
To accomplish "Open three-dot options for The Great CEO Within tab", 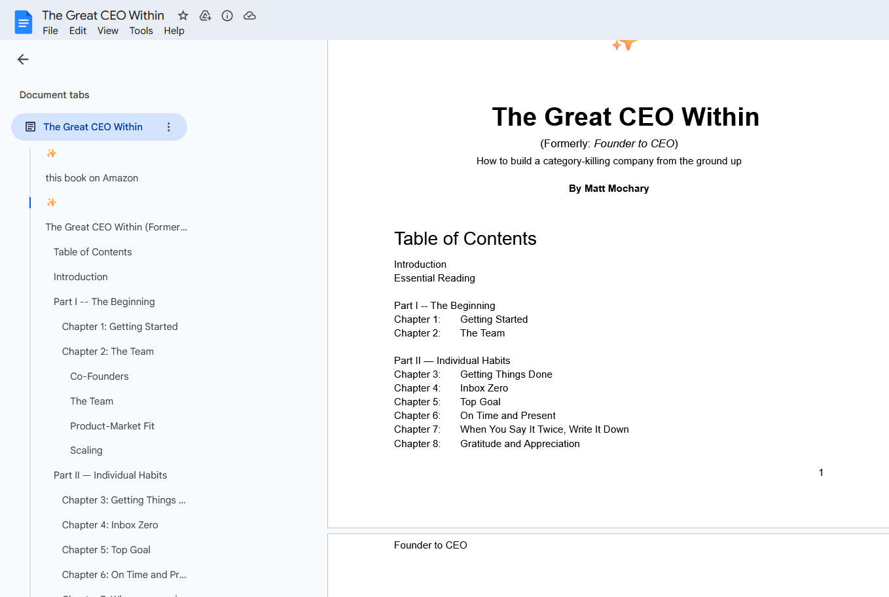I will coord(169,127).
